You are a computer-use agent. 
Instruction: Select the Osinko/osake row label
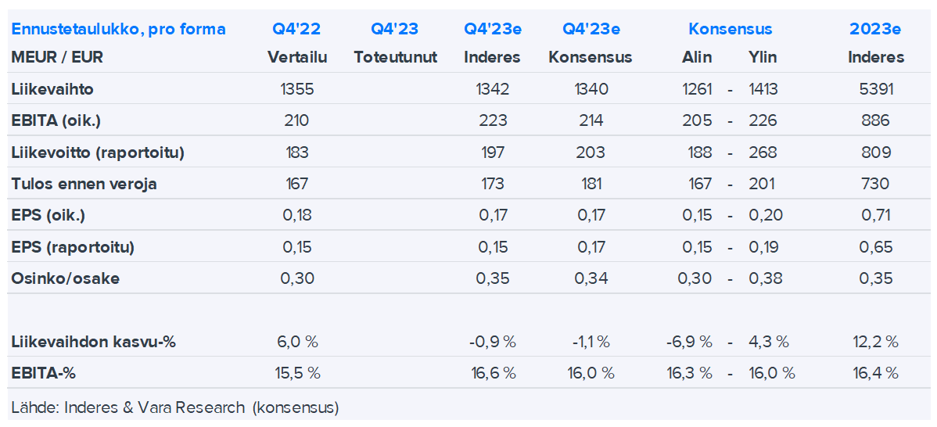66,278
